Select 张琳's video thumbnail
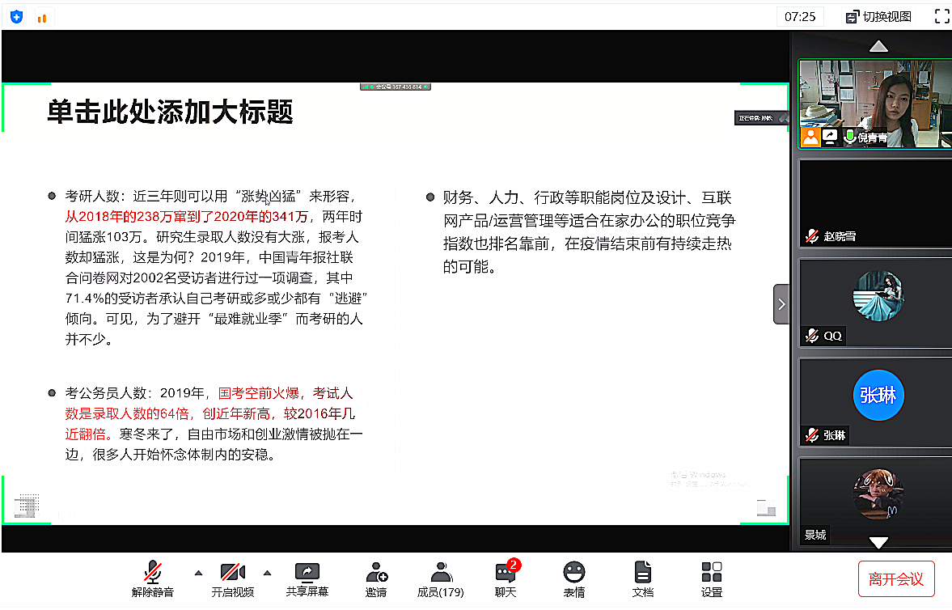 pyautogui.click(x=878, y=396)
